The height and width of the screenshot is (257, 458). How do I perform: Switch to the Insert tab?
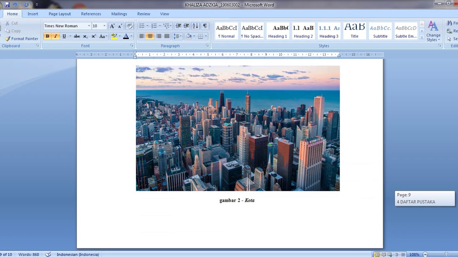click(x=33, y=14)
